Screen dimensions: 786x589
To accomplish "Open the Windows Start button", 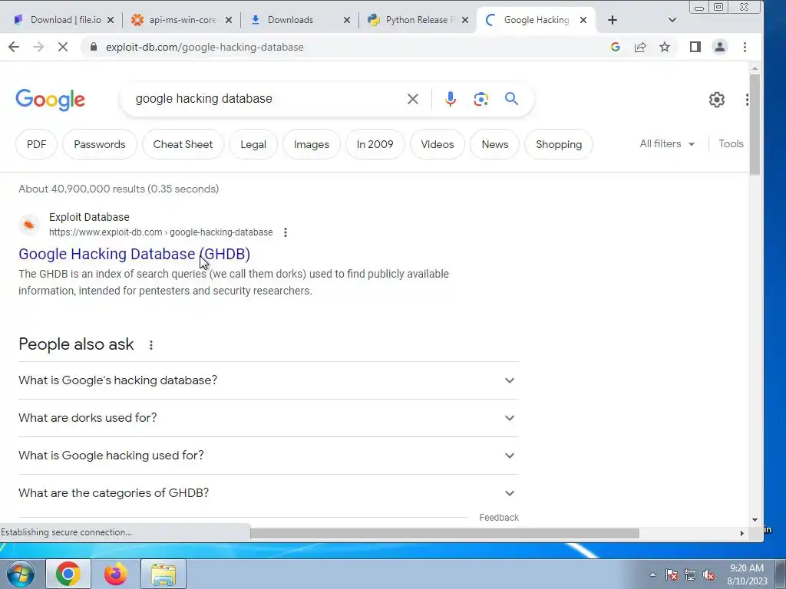I will click(x=20, y=574).
